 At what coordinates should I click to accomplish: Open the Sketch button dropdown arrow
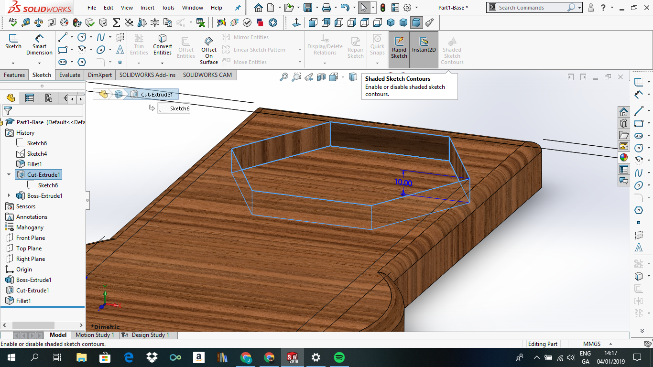(x=13, y=63)
